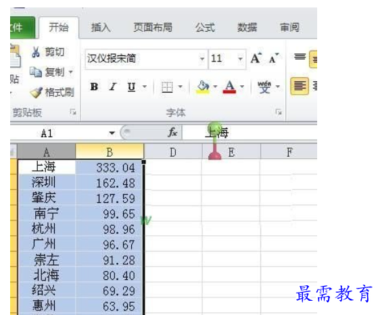The height and width of the screenshot is (315, 378).
Task: Select column D header
Action: [173, 152]
